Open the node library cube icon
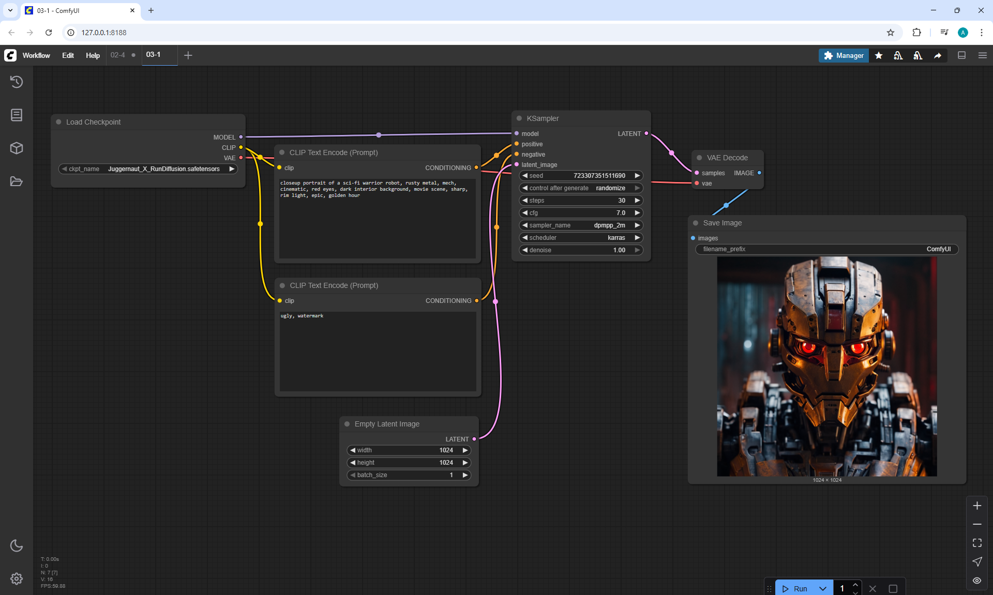 [17, 148]
